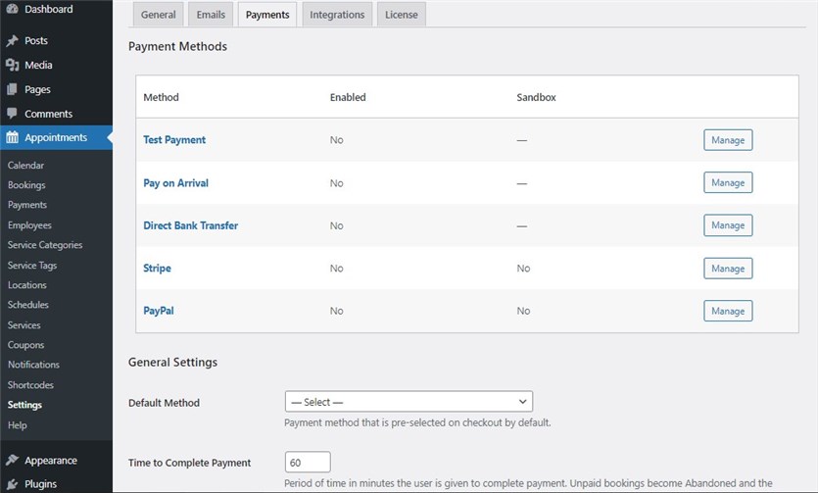Open the Integrations settings tab
The width and height of the screenshot is (818, 493).
pos(337,15)
